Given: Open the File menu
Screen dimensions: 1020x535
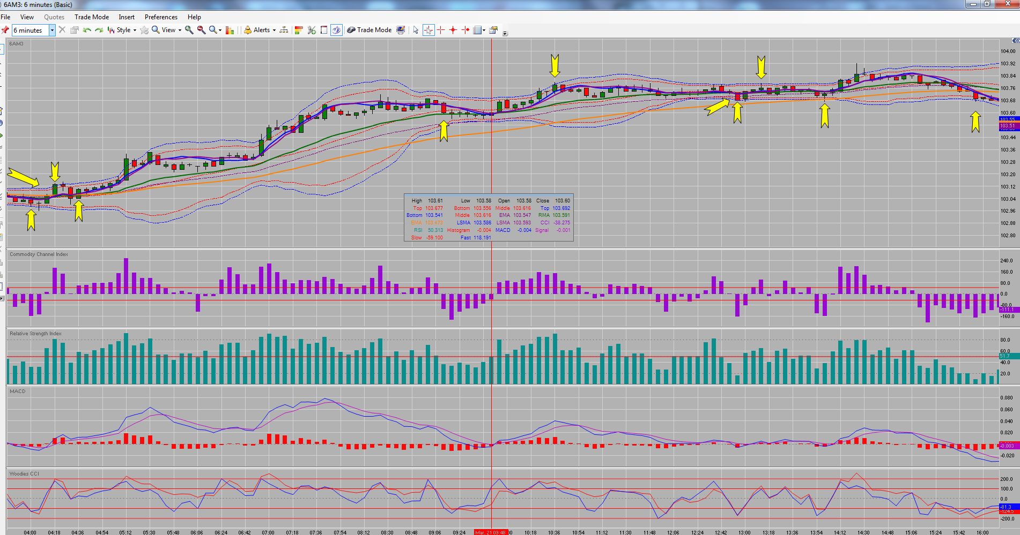Looking at the screenshot, I should [6, 17].
